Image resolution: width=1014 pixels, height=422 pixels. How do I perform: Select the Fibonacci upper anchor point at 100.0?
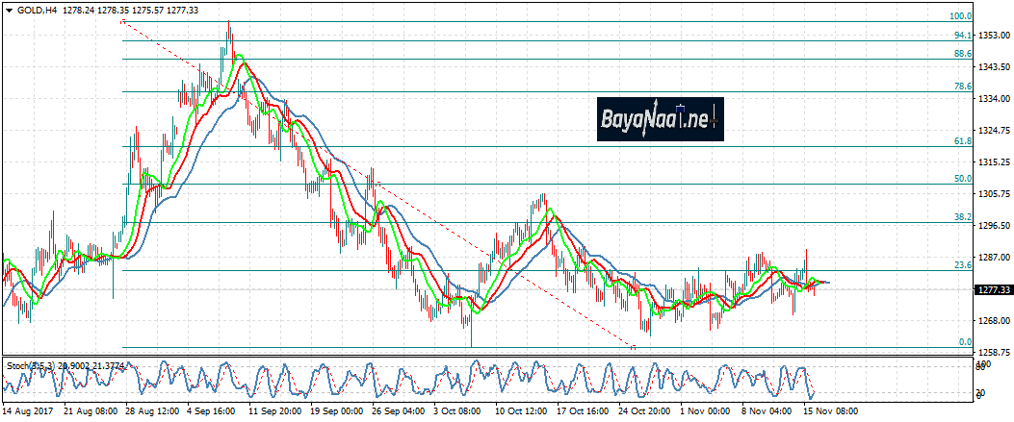pyautogui.click(x=122, y=21)
